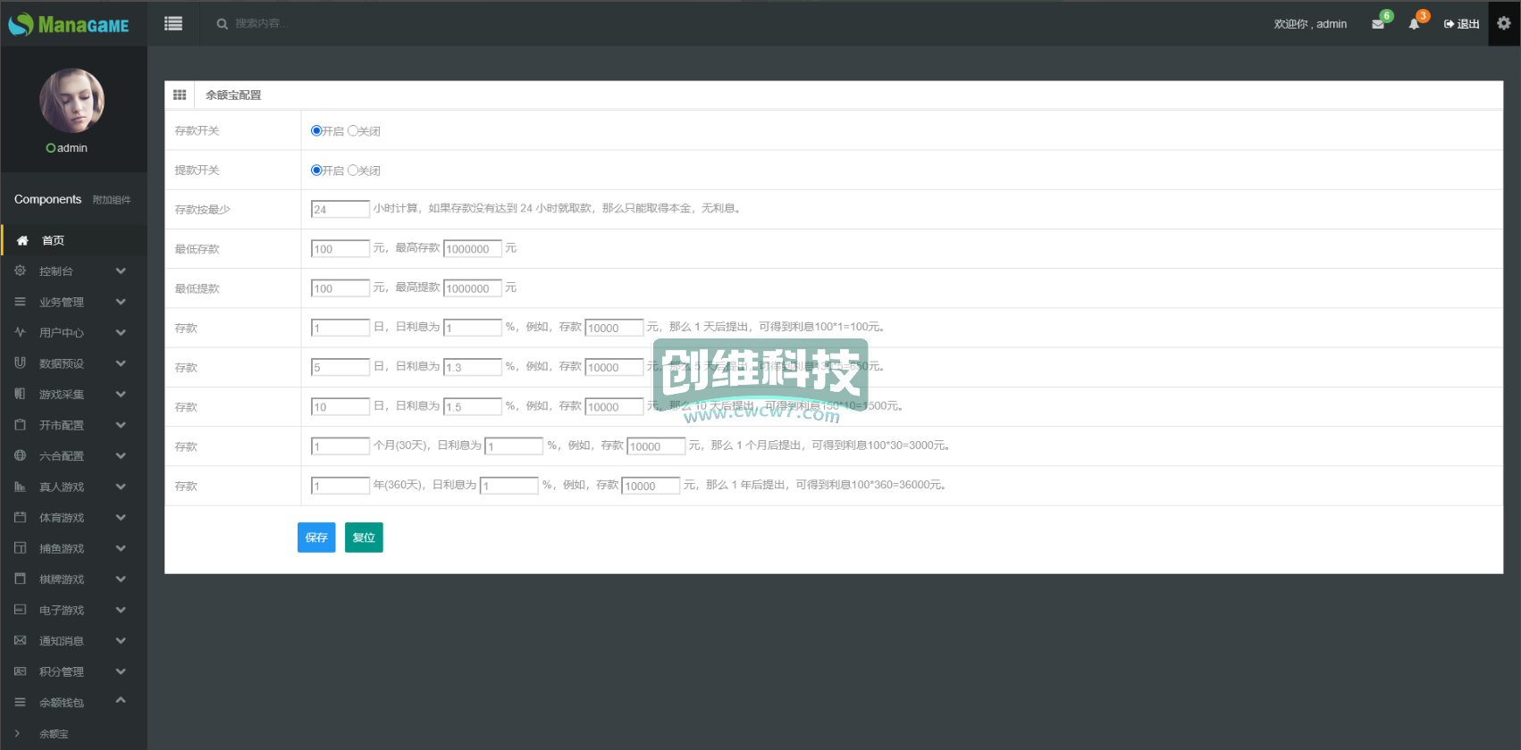The width and height of the screenshot is (1521, 750).
Task: Focus the 最高提款 amount field
Action: (x=473, y=287)
